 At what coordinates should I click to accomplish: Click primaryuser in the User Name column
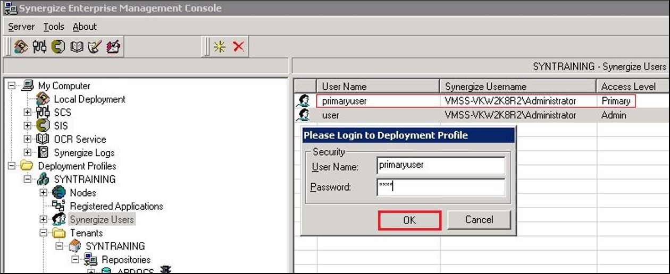345,101
